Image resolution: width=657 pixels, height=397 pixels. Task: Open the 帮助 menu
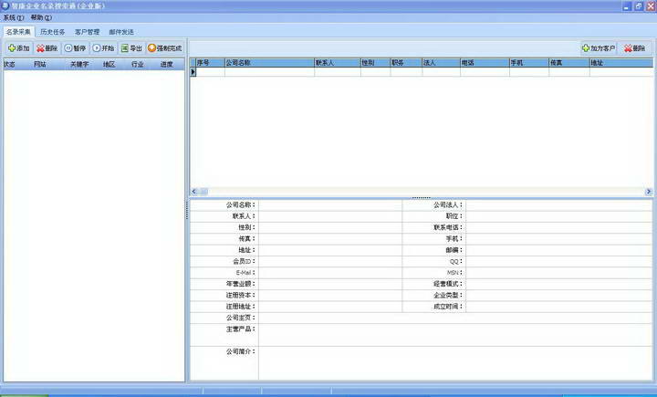pos(41,17)
